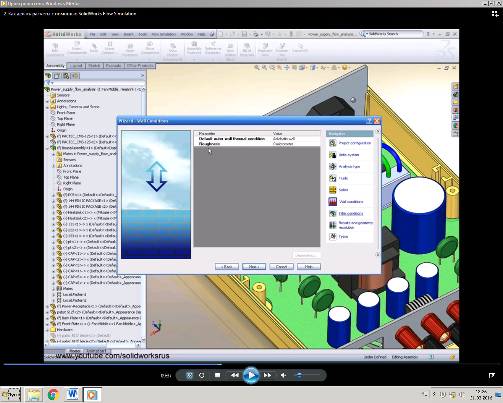Screen dimensions: 503x403
Task: Switch to the Evaluate tab
Action: point(114,66)
